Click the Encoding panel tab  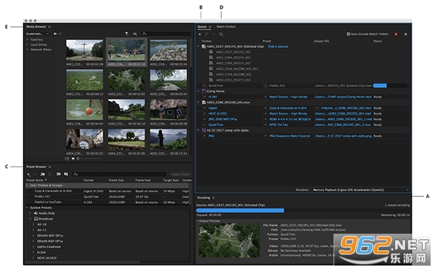pos(204,197)
